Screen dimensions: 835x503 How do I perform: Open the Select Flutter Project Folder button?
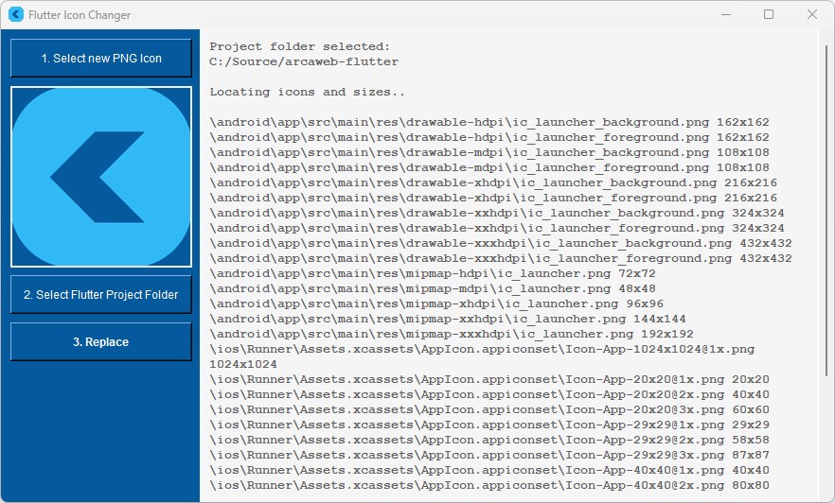[x=101, y=295]
